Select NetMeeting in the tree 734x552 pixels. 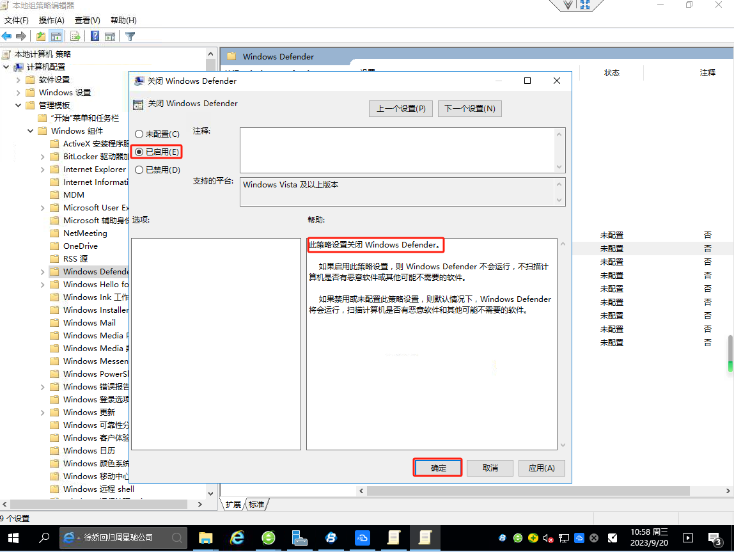click(x=85, y=233)
